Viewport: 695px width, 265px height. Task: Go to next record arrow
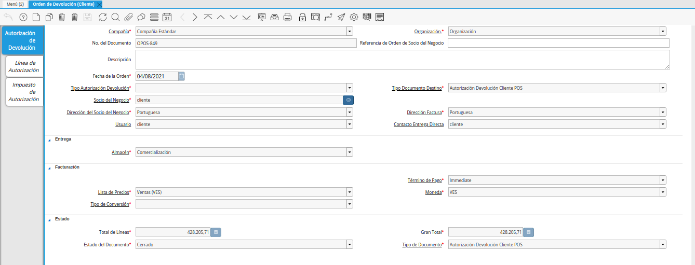[195, 17]
